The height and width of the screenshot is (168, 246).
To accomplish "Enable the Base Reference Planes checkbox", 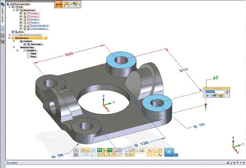I will tap(13, 35).
